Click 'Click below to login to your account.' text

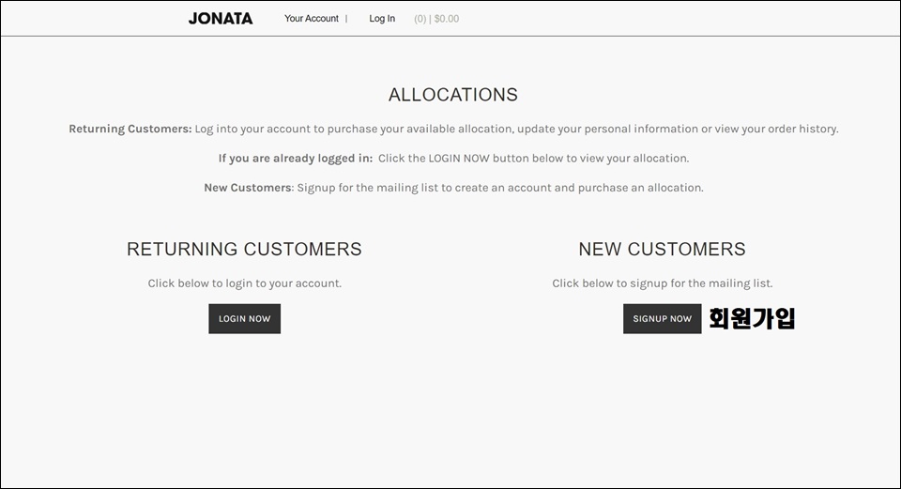pyautogui.click(x=245, y=283)
